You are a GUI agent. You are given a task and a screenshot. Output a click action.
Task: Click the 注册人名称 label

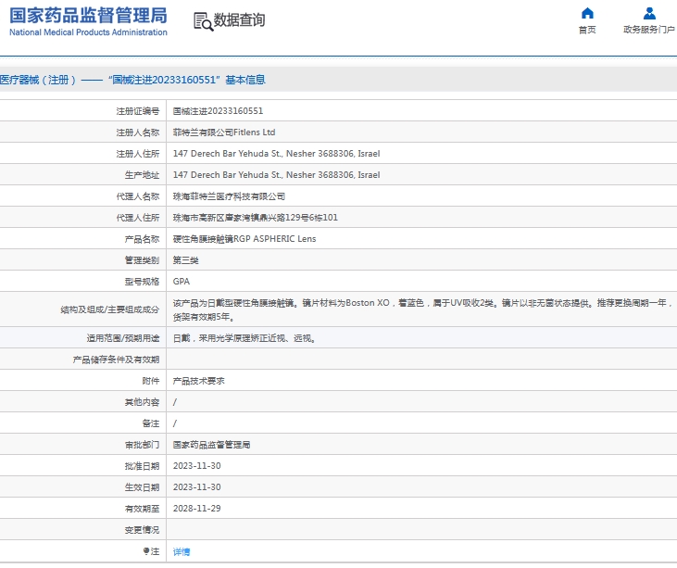click(x=138, y=133)
